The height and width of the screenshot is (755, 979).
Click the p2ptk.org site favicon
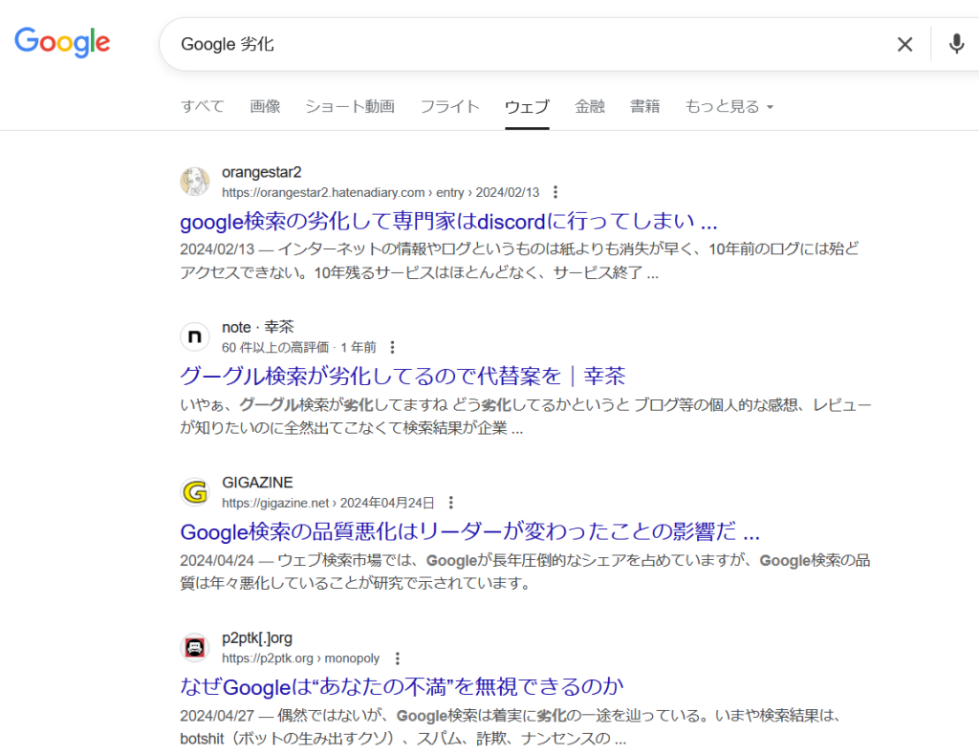coord(195,648)
